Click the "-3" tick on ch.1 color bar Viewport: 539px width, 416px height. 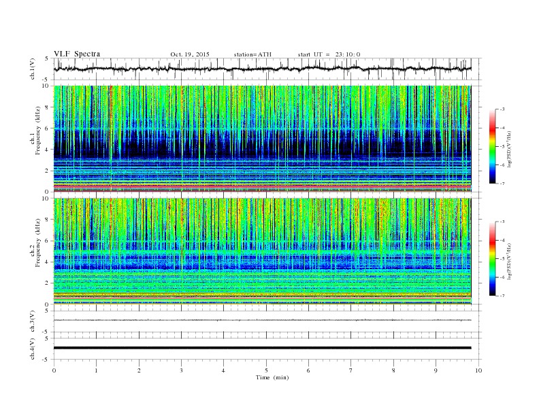(502, 109)
